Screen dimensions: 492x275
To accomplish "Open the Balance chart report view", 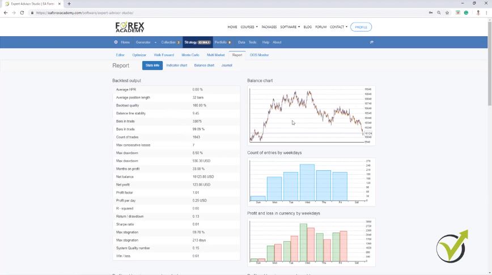I will 204,66.
